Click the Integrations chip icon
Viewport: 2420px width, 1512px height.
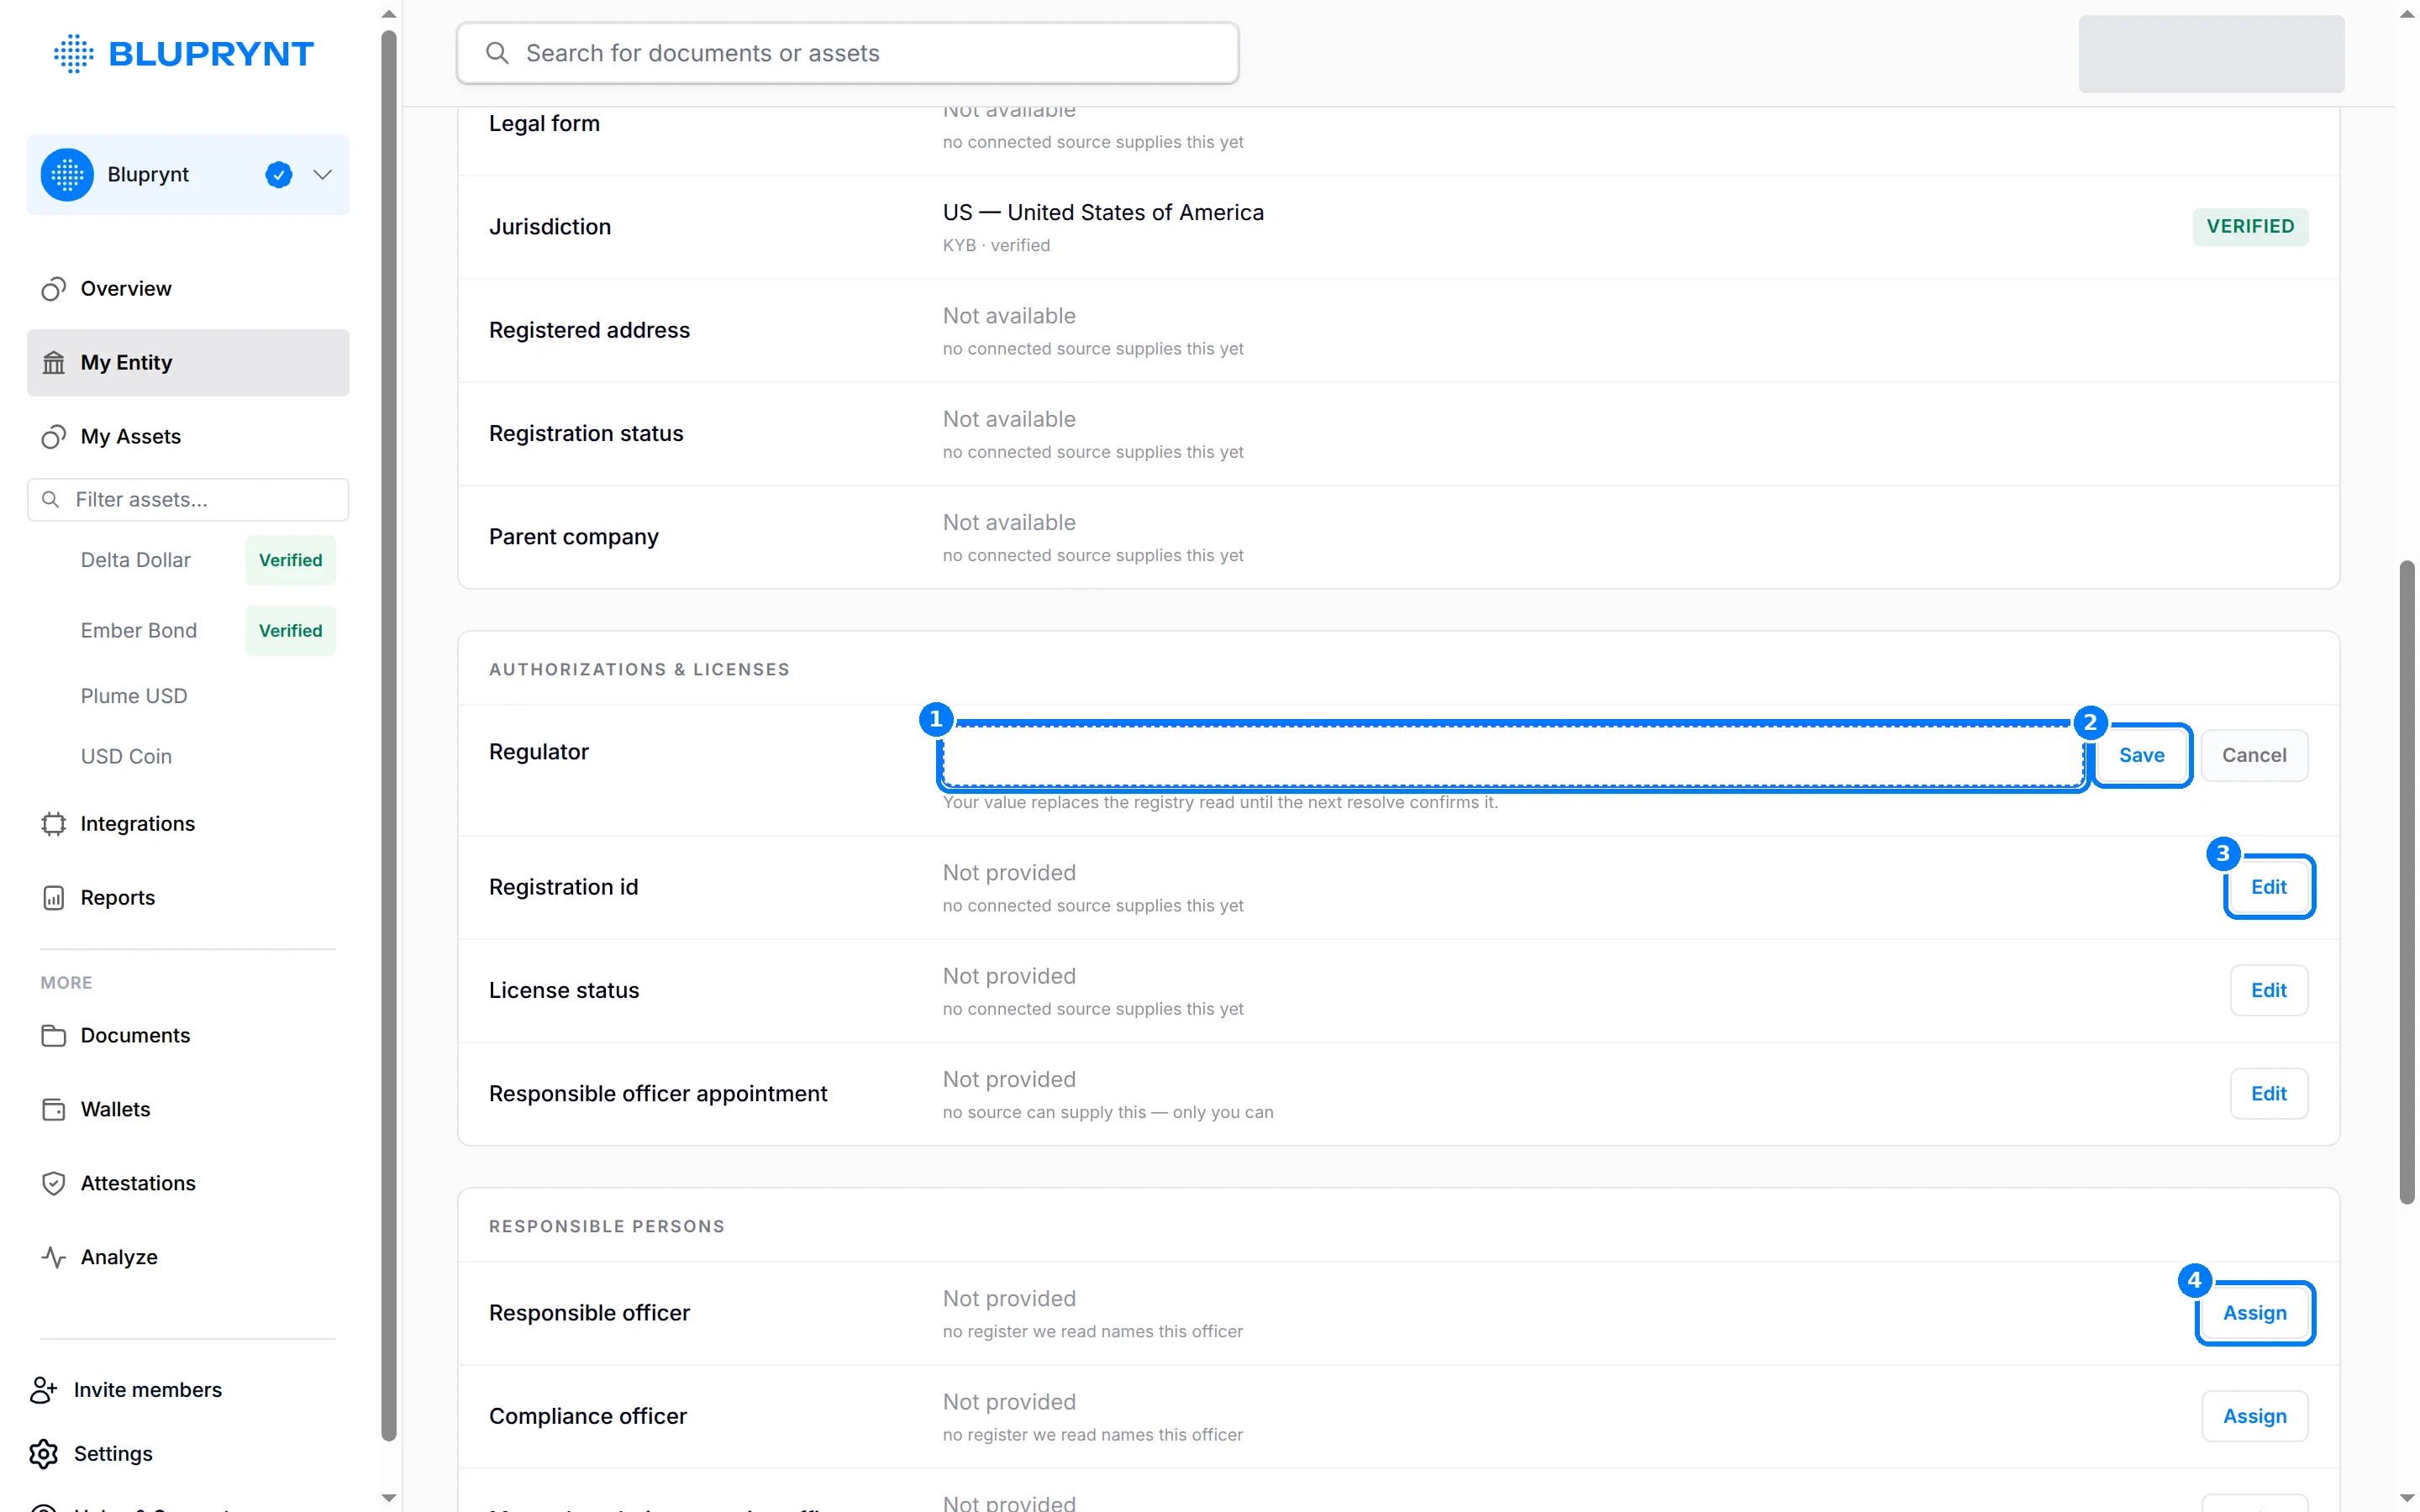pyautogui.click(x=54, y=824)
